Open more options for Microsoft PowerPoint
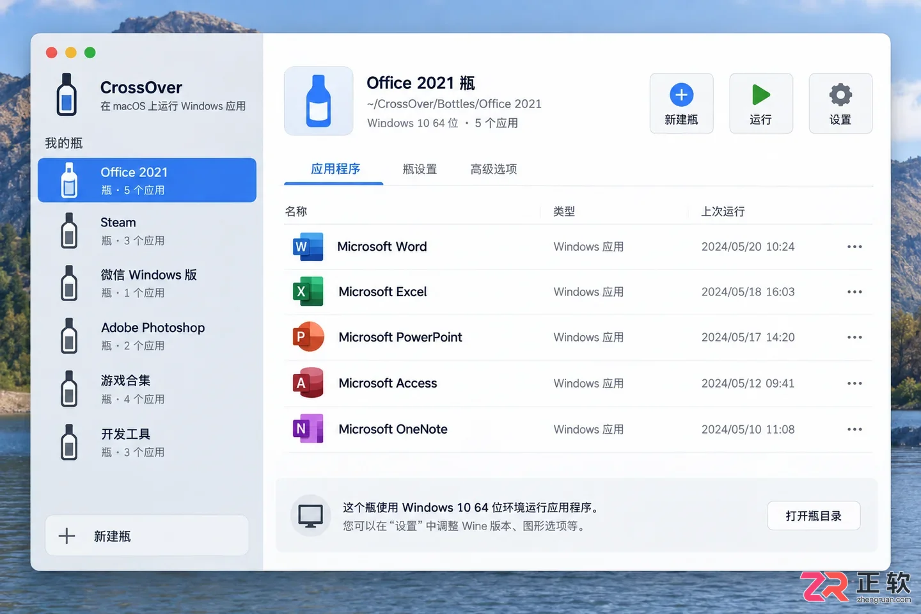The height and width of the screenshot is (614, 921). (x=854, y=337)
